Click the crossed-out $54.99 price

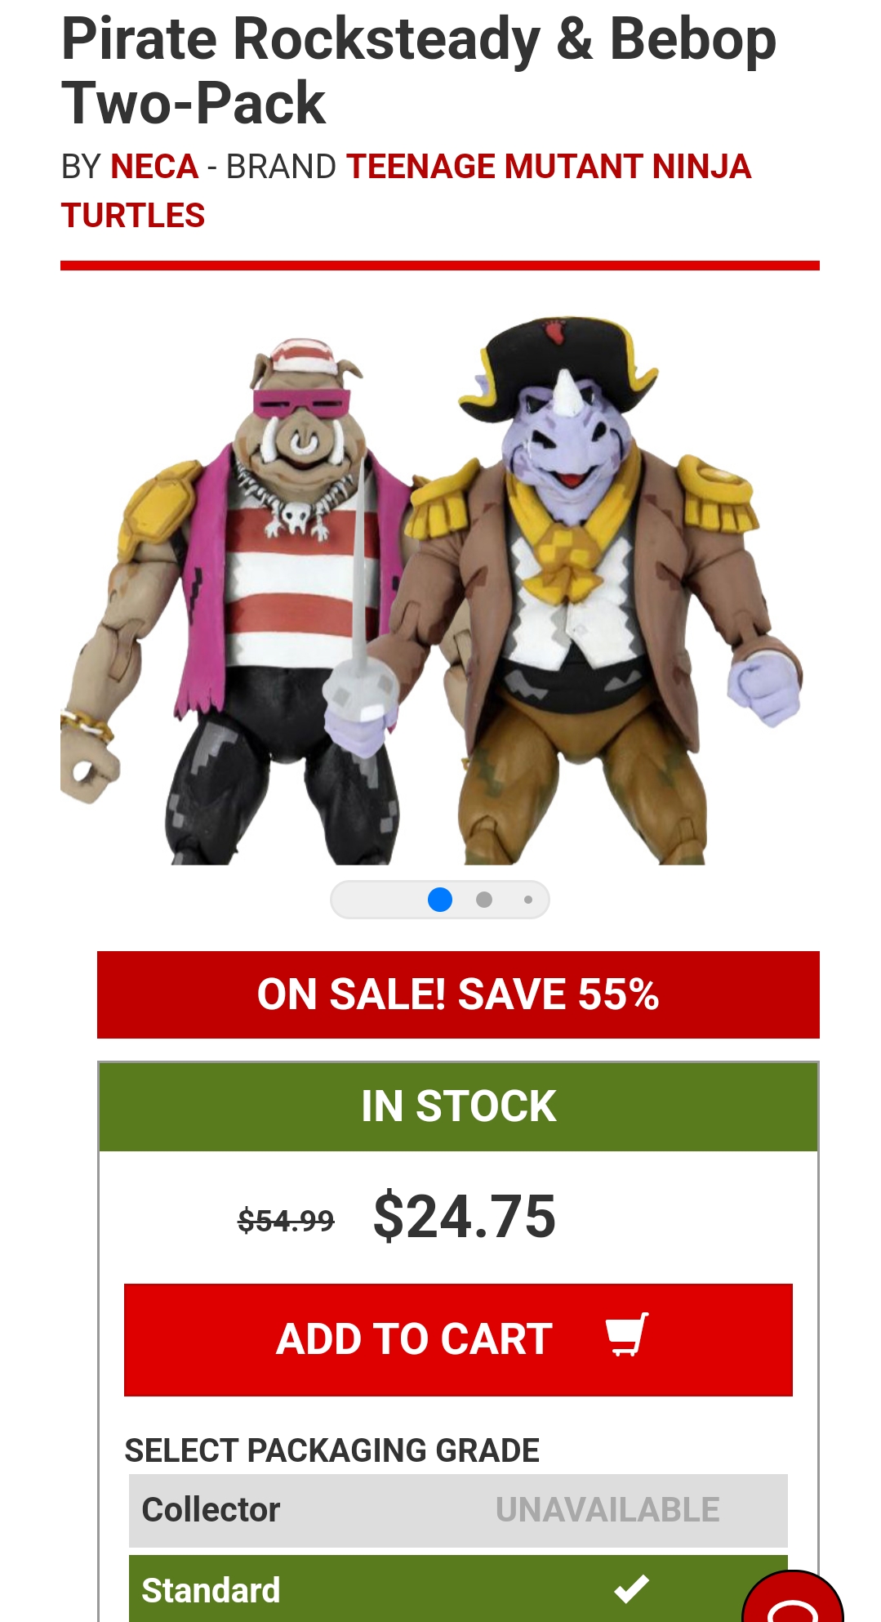point(286,1221)
